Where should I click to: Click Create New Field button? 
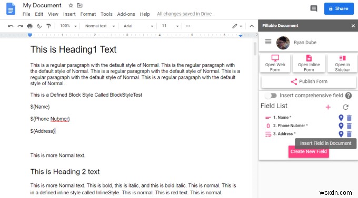(309, 152)
